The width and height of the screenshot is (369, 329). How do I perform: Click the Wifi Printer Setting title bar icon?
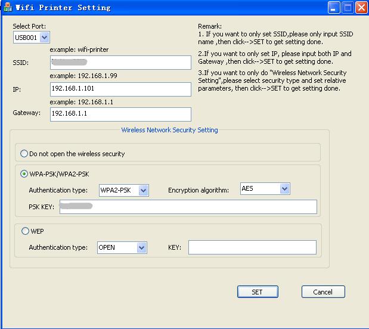[7, 8]
